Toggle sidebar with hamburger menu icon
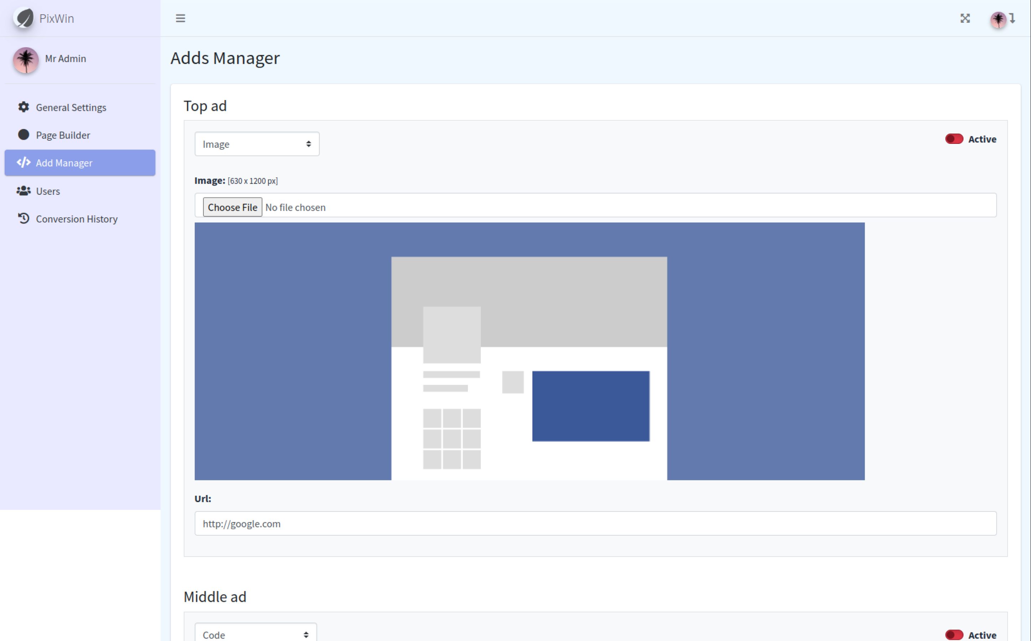This screenshot has height=641, width=1031. pyautogui.click(x=181, y=18)
